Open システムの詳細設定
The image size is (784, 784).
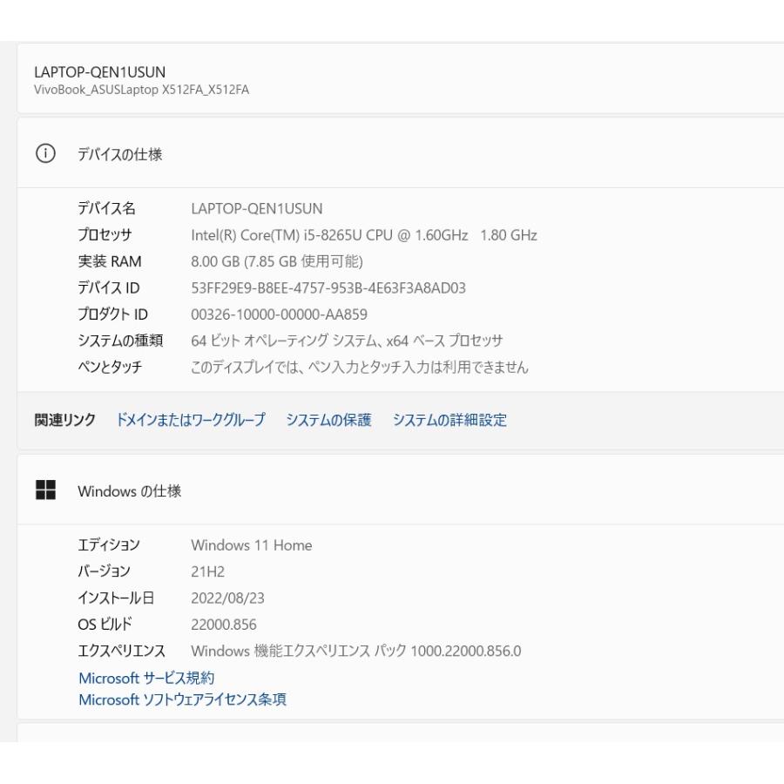click(449, 420)
